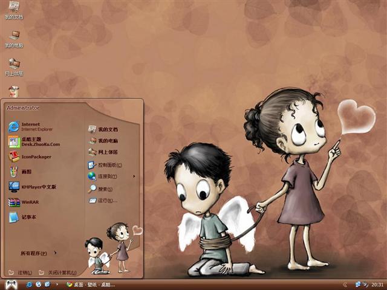Open the 网上邻居 desktop icon
The image size is (387, 290).
pyautogui.click(x=14, y=67)
